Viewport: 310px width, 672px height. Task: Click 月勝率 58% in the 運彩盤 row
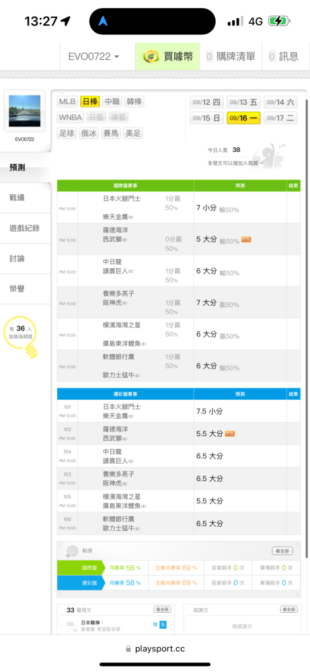tap(125, 583)
